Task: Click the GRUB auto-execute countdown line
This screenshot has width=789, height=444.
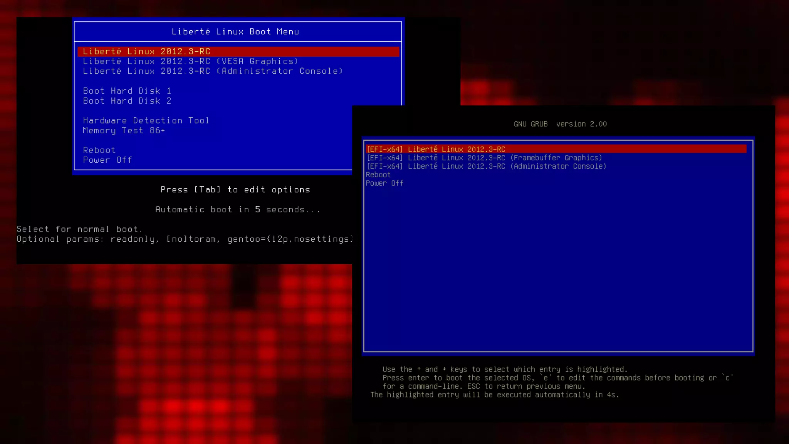Action: click(x=495, y=395)
